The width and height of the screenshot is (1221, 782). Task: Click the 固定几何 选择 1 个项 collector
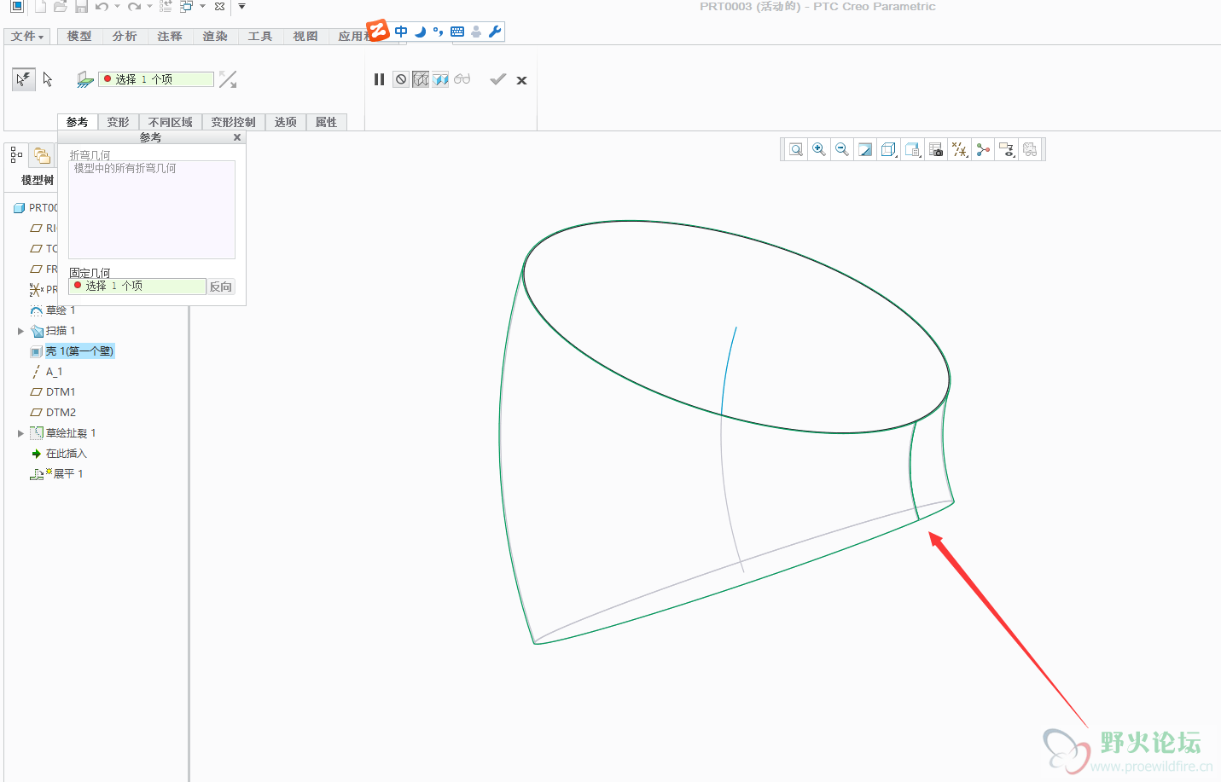pos(137,287)
